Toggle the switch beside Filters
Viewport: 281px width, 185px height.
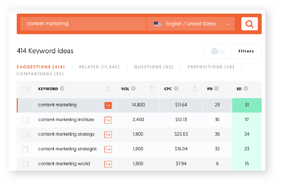point(218,51)
